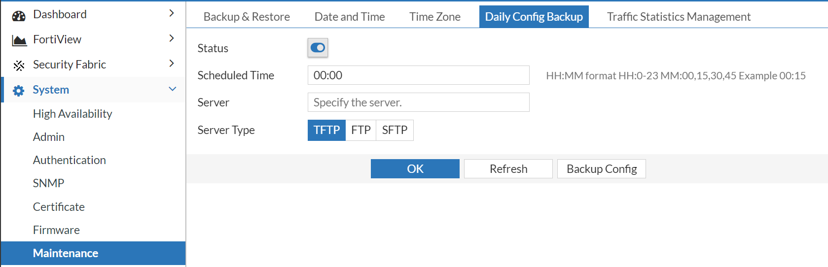Open High Availability in the sidebar

tap(72, 114)
